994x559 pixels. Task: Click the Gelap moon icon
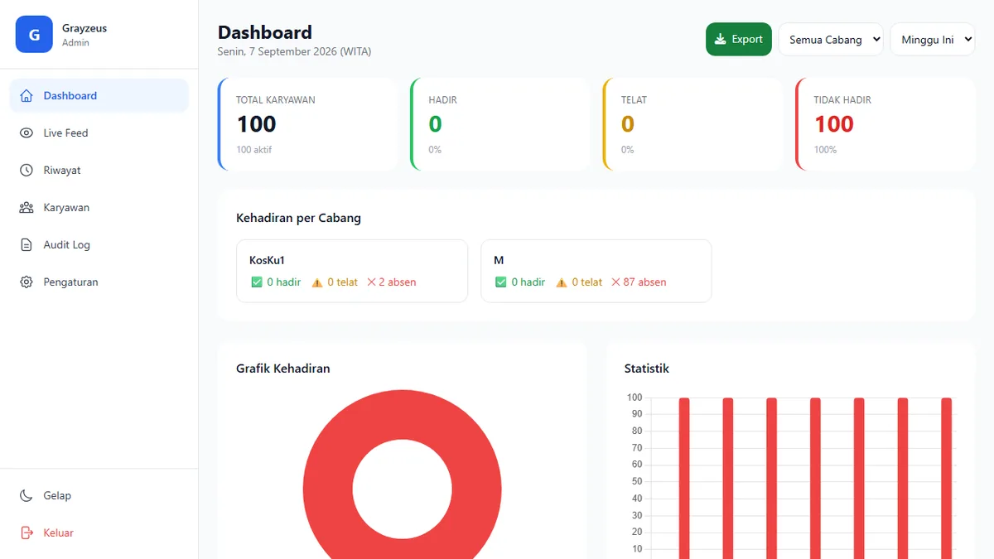coord(27,495)
